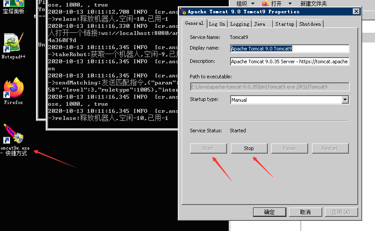Open the Logging tab
This screenshot has height=231, width=375.
[240, 24]
